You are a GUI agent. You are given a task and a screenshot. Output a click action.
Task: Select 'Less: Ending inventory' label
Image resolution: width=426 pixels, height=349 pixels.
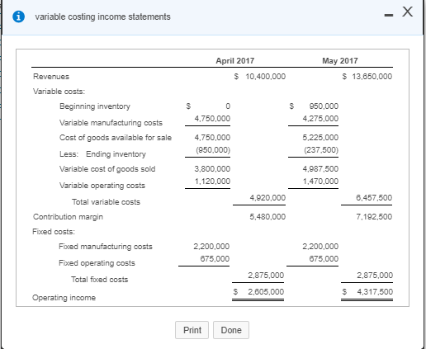(102, 154)
